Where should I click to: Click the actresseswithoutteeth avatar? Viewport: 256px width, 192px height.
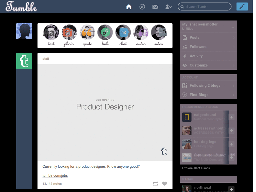tap(187, 130)
